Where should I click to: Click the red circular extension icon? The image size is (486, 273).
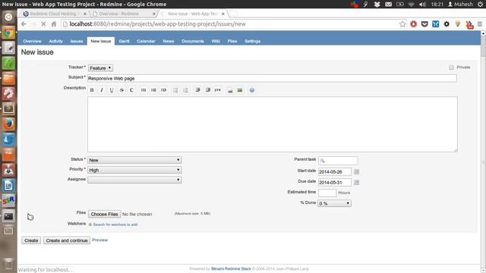(x=413, y=24)
